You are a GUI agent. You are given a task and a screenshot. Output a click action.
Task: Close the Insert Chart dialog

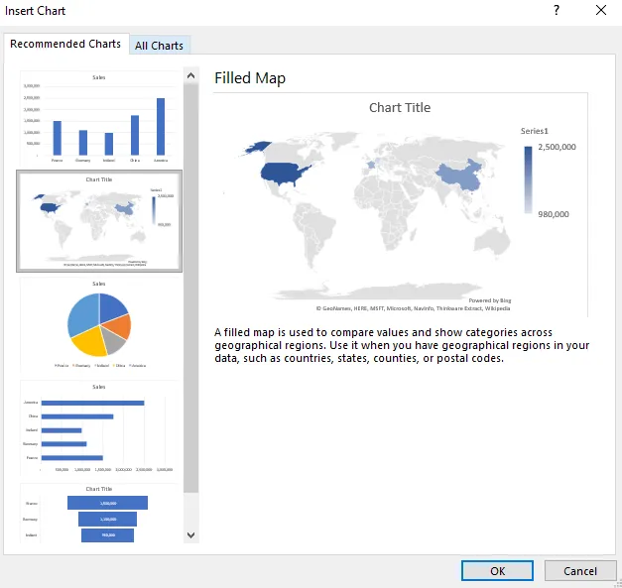601,10
